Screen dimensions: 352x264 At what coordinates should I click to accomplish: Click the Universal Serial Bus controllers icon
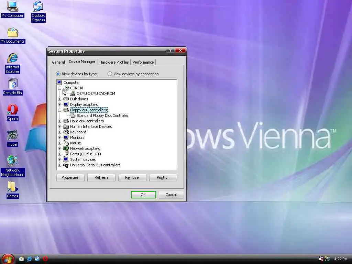pyautogui.click(x=66, y=165)
